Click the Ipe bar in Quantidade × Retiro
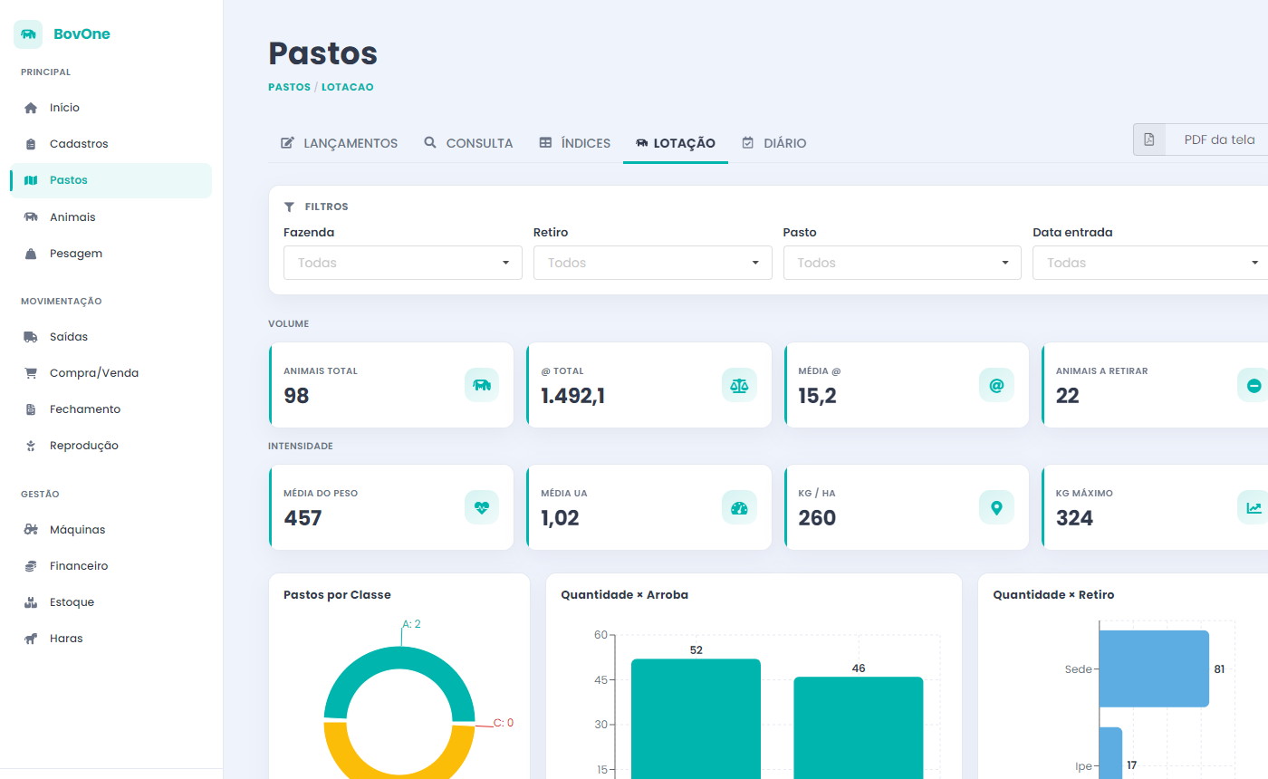This screenshot has width=1268, height=779. click(1110, 753)
